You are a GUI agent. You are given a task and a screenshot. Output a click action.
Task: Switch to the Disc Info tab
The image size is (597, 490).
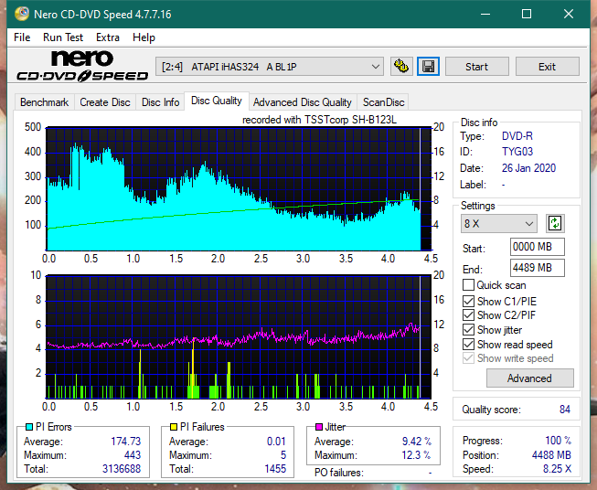point(160,102)
